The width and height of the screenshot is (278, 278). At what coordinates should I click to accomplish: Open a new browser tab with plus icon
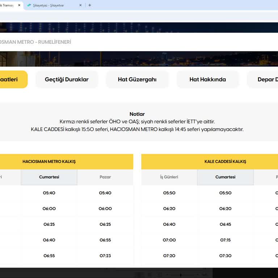click(90, 5)
